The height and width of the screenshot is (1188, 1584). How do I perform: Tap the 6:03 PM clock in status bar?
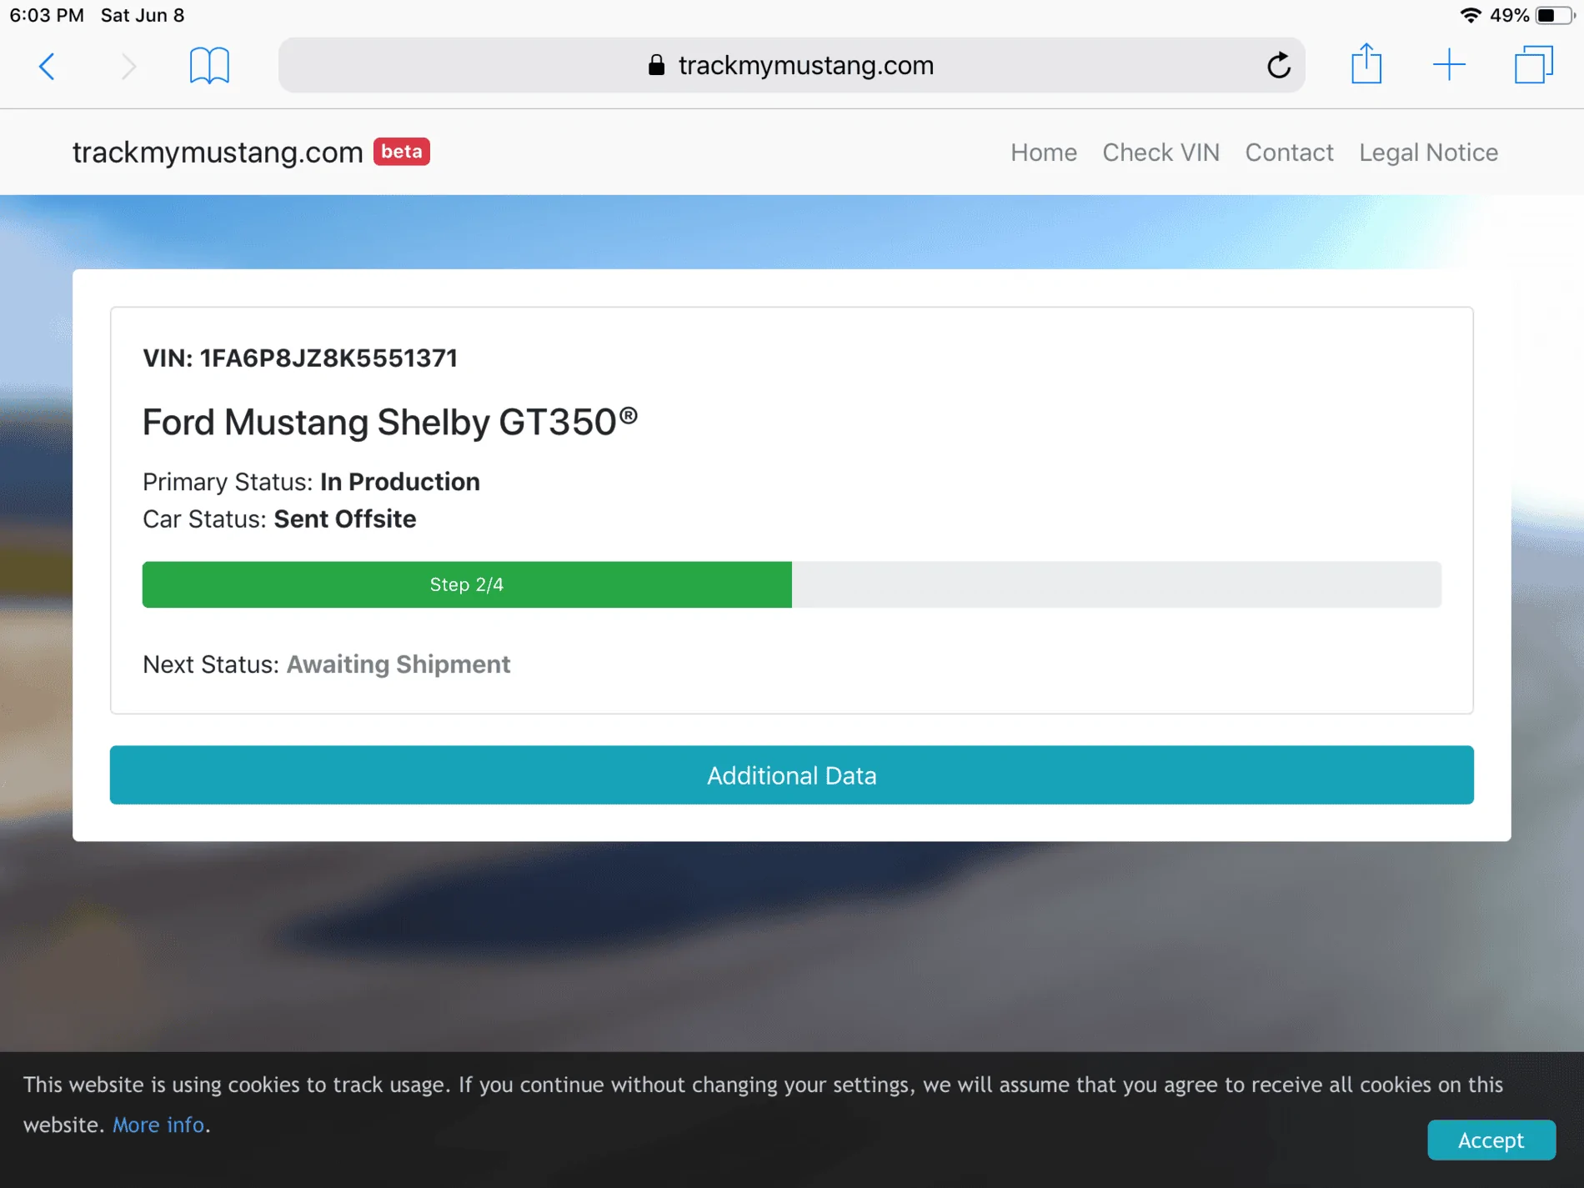tap(47, 15)
